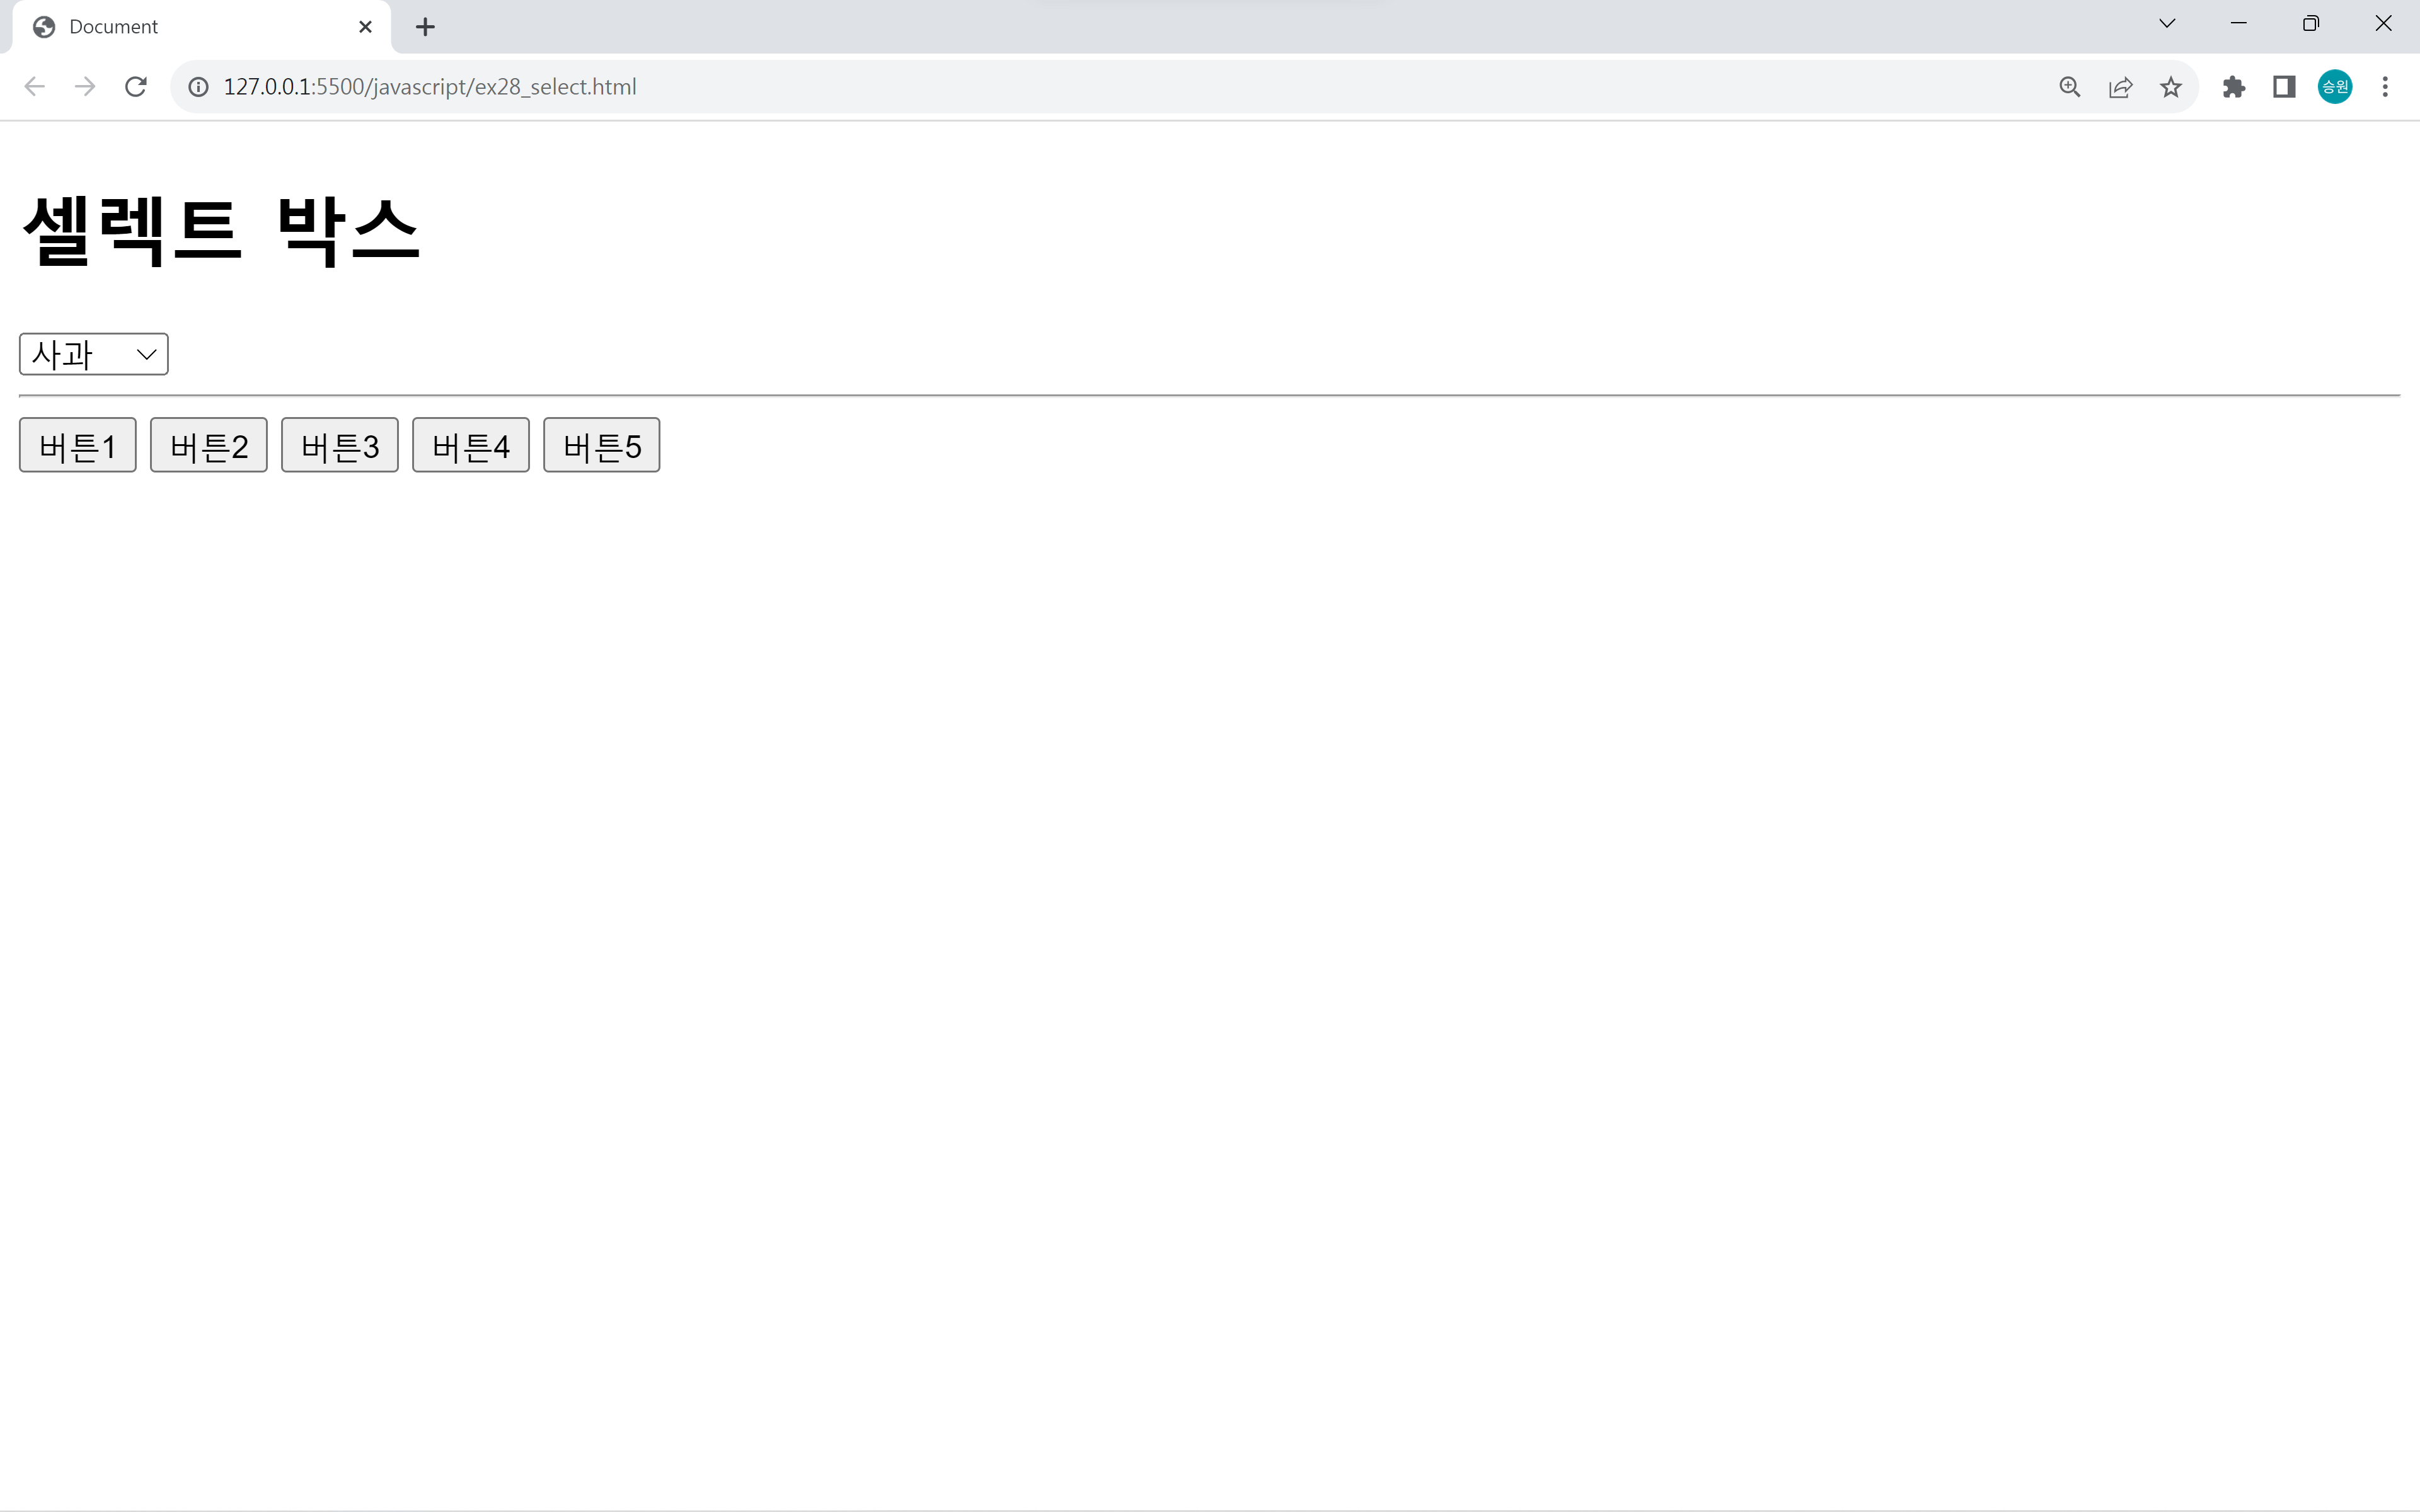Click the 버튼5 button
2420x1512 pixels.
601,445
